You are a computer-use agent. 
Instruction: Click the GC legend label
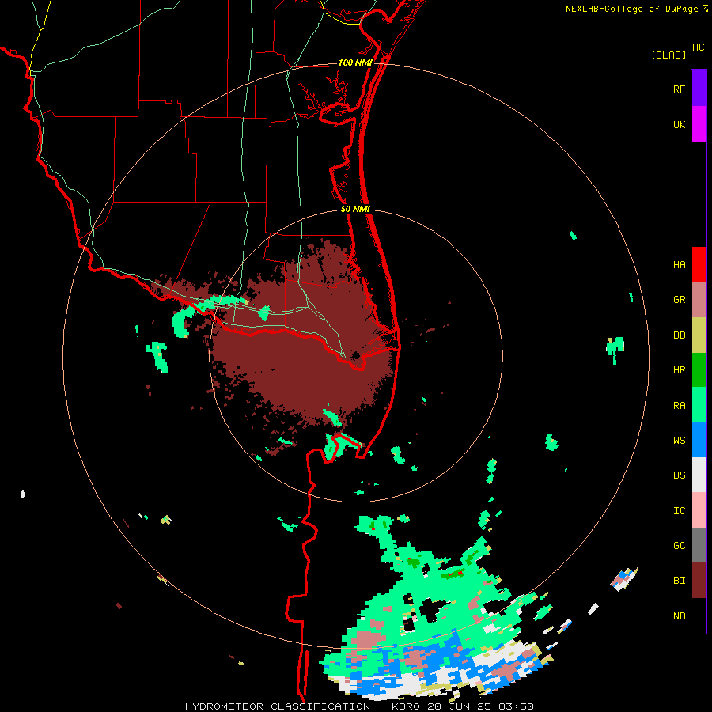coord(679,546)
